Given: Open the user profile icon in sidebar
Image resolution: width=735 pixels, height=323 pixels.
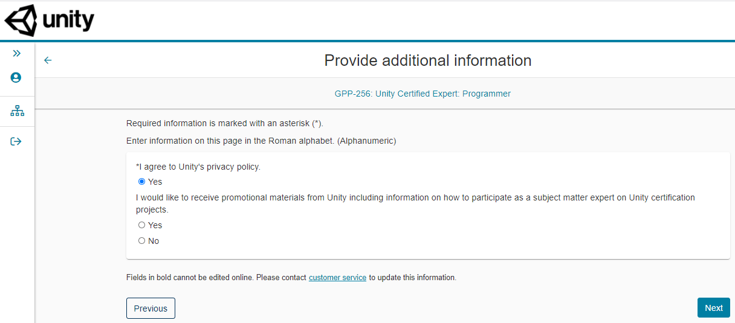Looking at the screenshot, I should 16,78.
